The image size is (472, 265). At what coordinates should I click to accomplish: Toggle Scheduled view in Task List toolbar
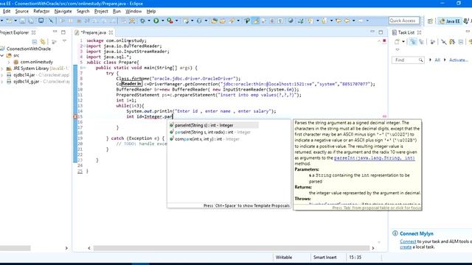pyautogui.click(x=421, y=42)
